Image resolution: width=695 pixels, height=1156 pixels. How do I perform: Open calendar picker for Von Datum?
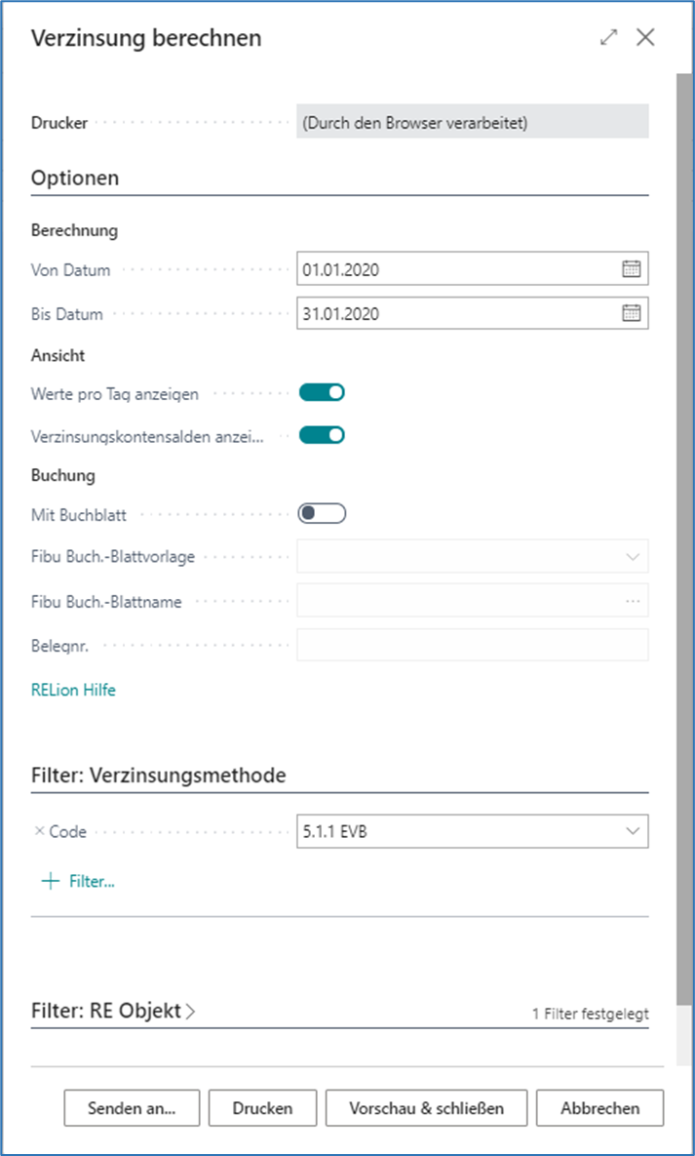coord(631,269)
